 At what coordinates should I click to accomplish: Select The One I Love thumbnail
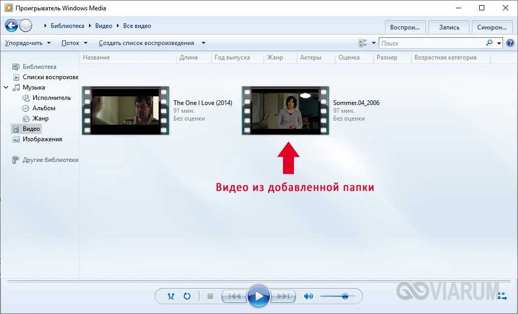pos(126,111)
